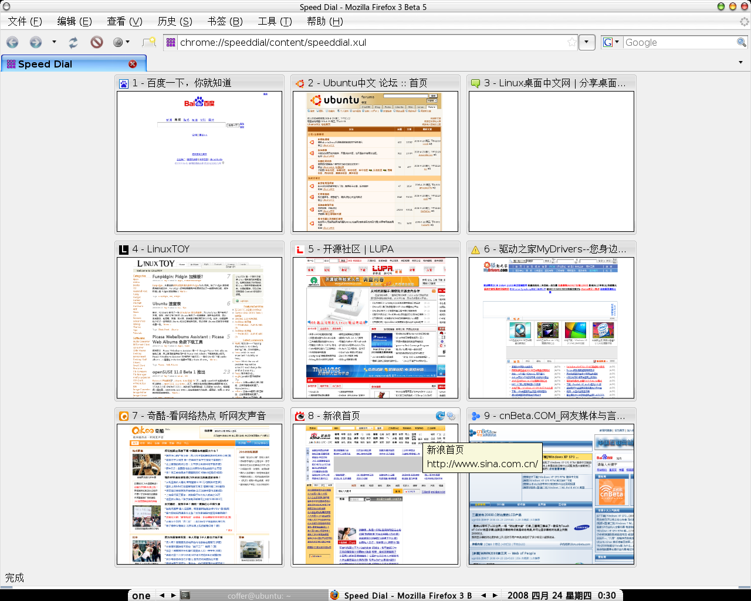
Task: Open the 工具 (T) menu
Action: (x=275, y=22)
